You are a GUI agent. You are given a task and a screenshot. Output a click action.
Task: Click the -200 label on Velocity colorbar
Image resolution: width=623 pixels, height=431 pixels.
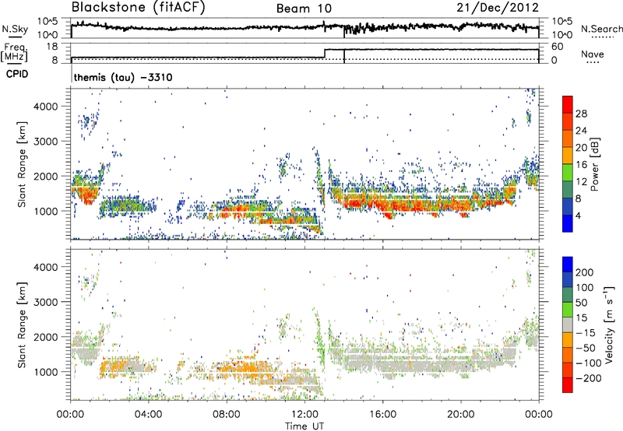589,378
